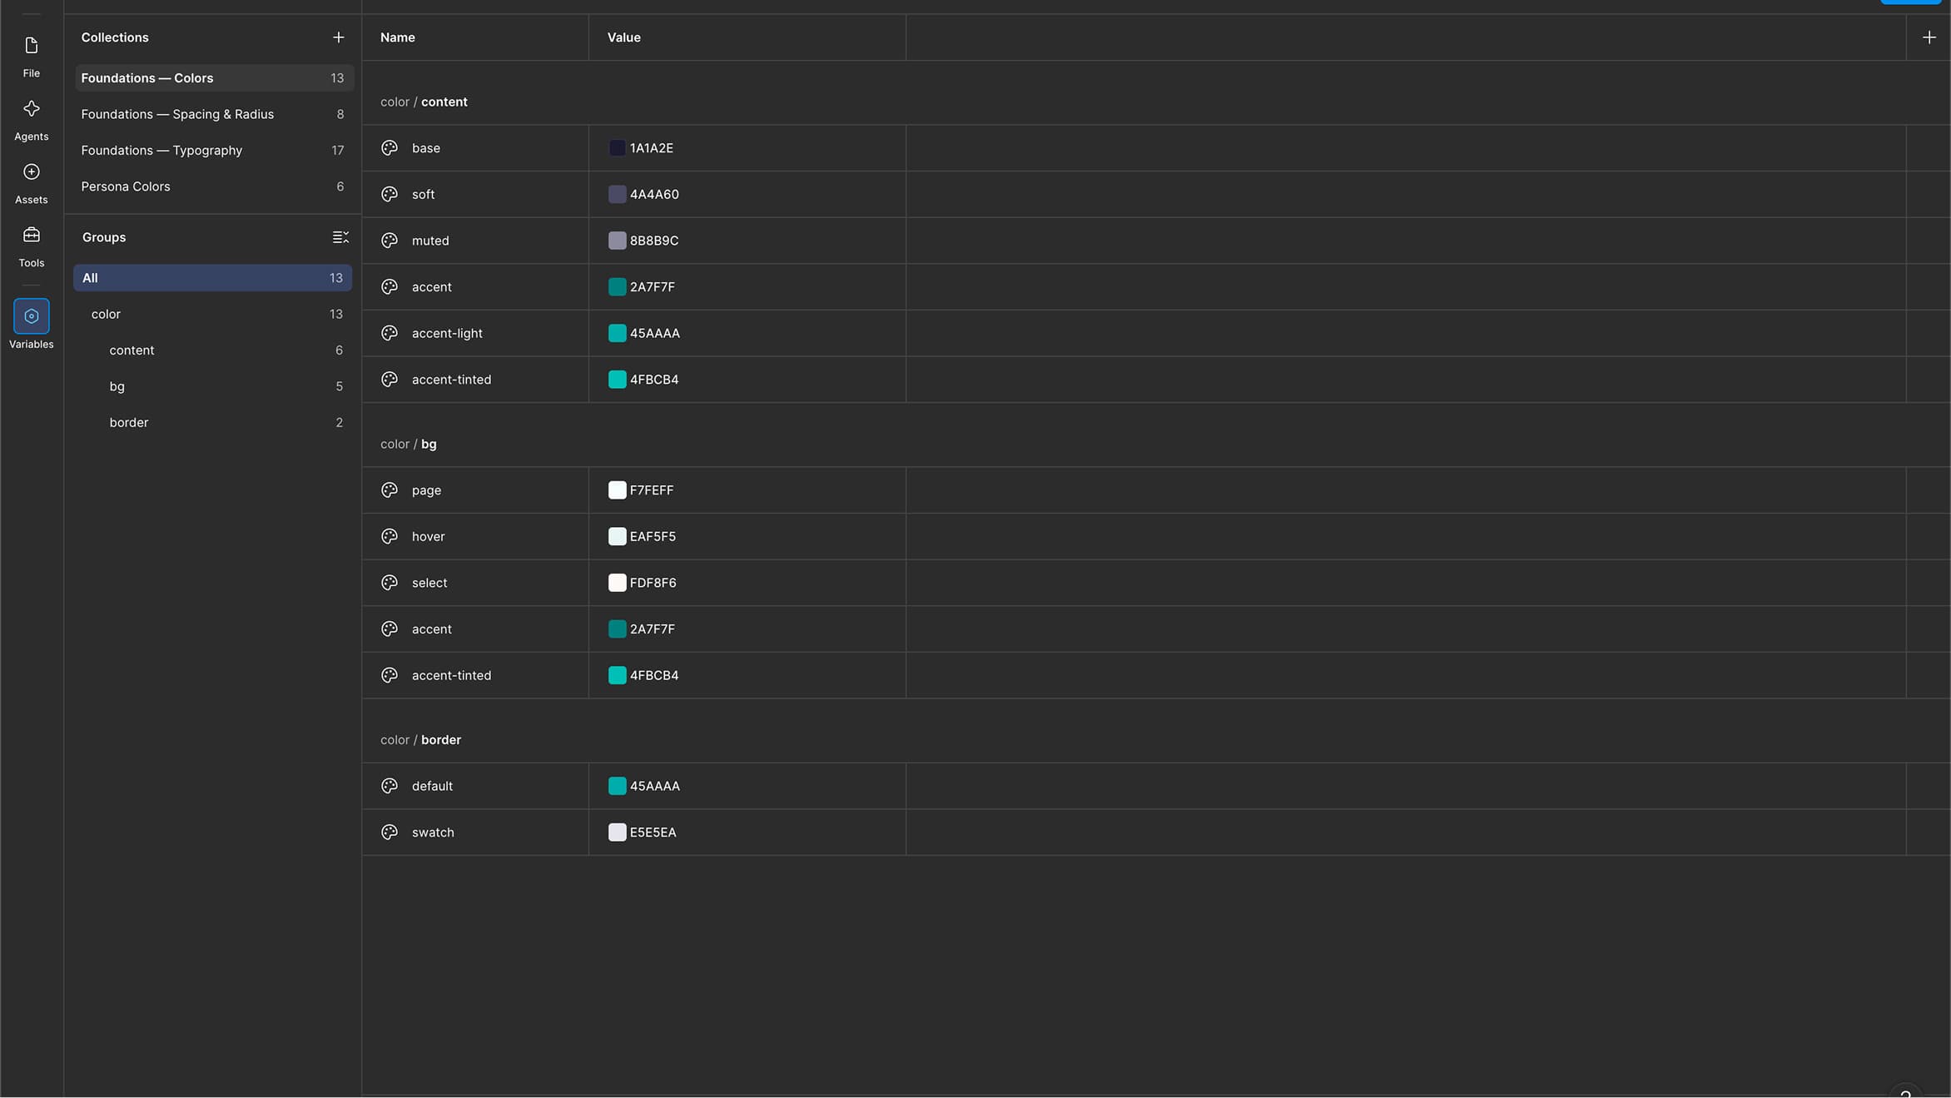Click palette icon of muted variable
Image resolution: width=1951 pixels, height=1098 pixels.
(x=389, y=241)
